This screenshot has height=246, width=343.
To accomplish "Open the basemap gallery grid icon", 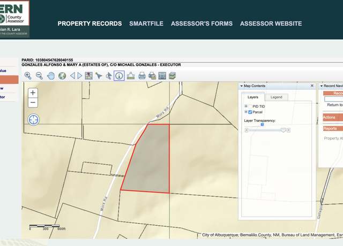I will (x=88, y=76).
